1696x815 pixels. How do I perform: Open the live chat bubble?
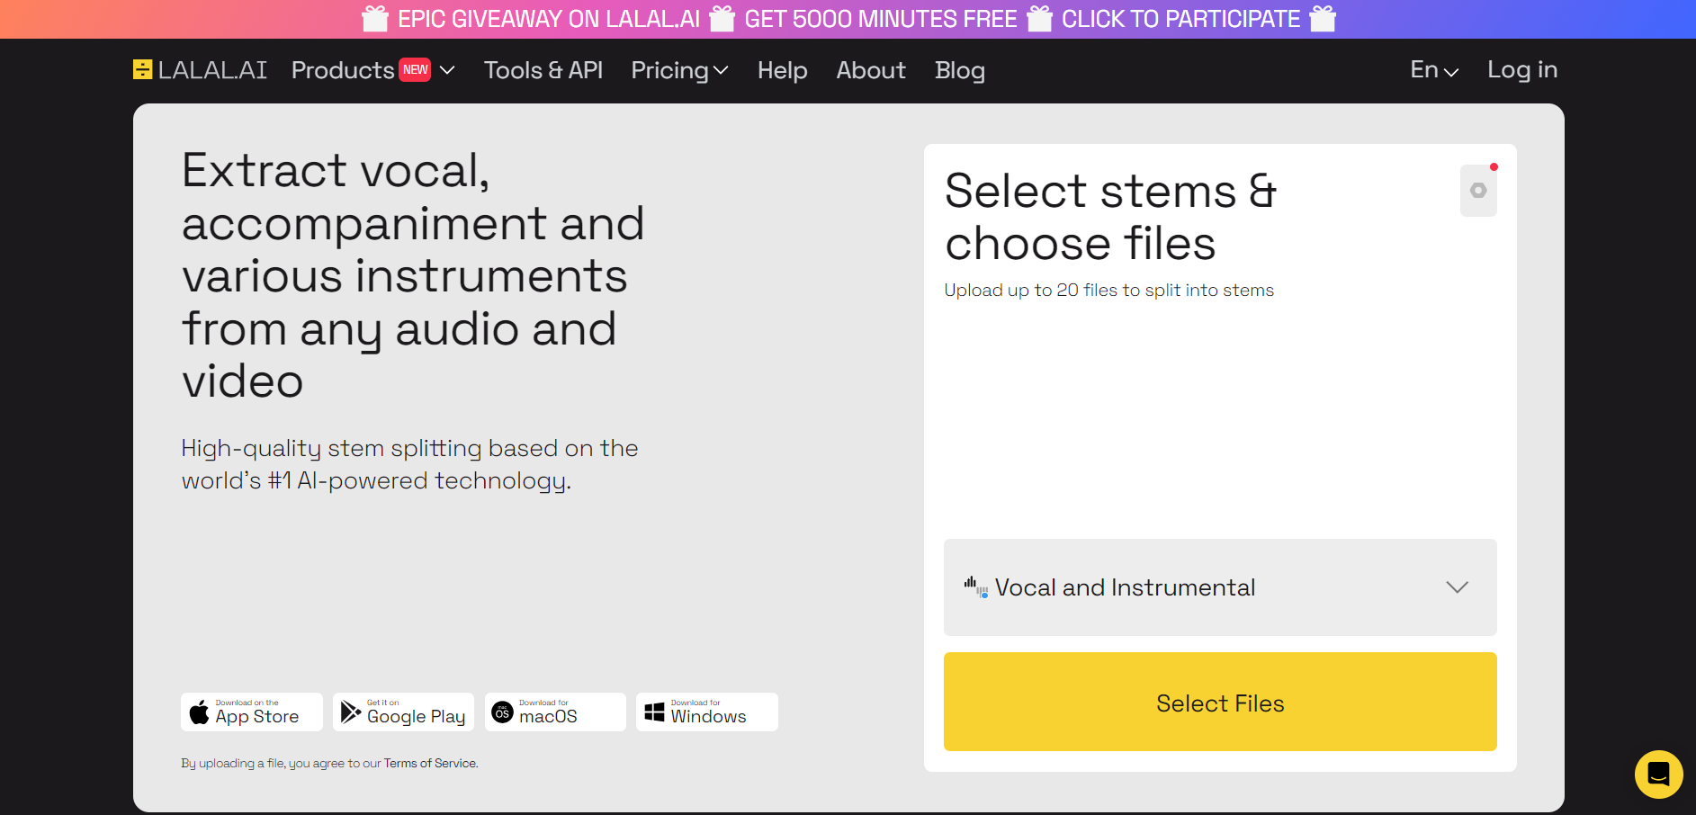(x=1658, y=774)
